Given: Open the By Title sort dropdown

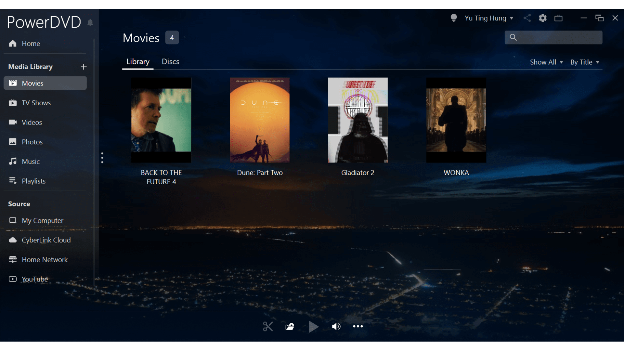Looking at the screenshot, I should [584, 62].
